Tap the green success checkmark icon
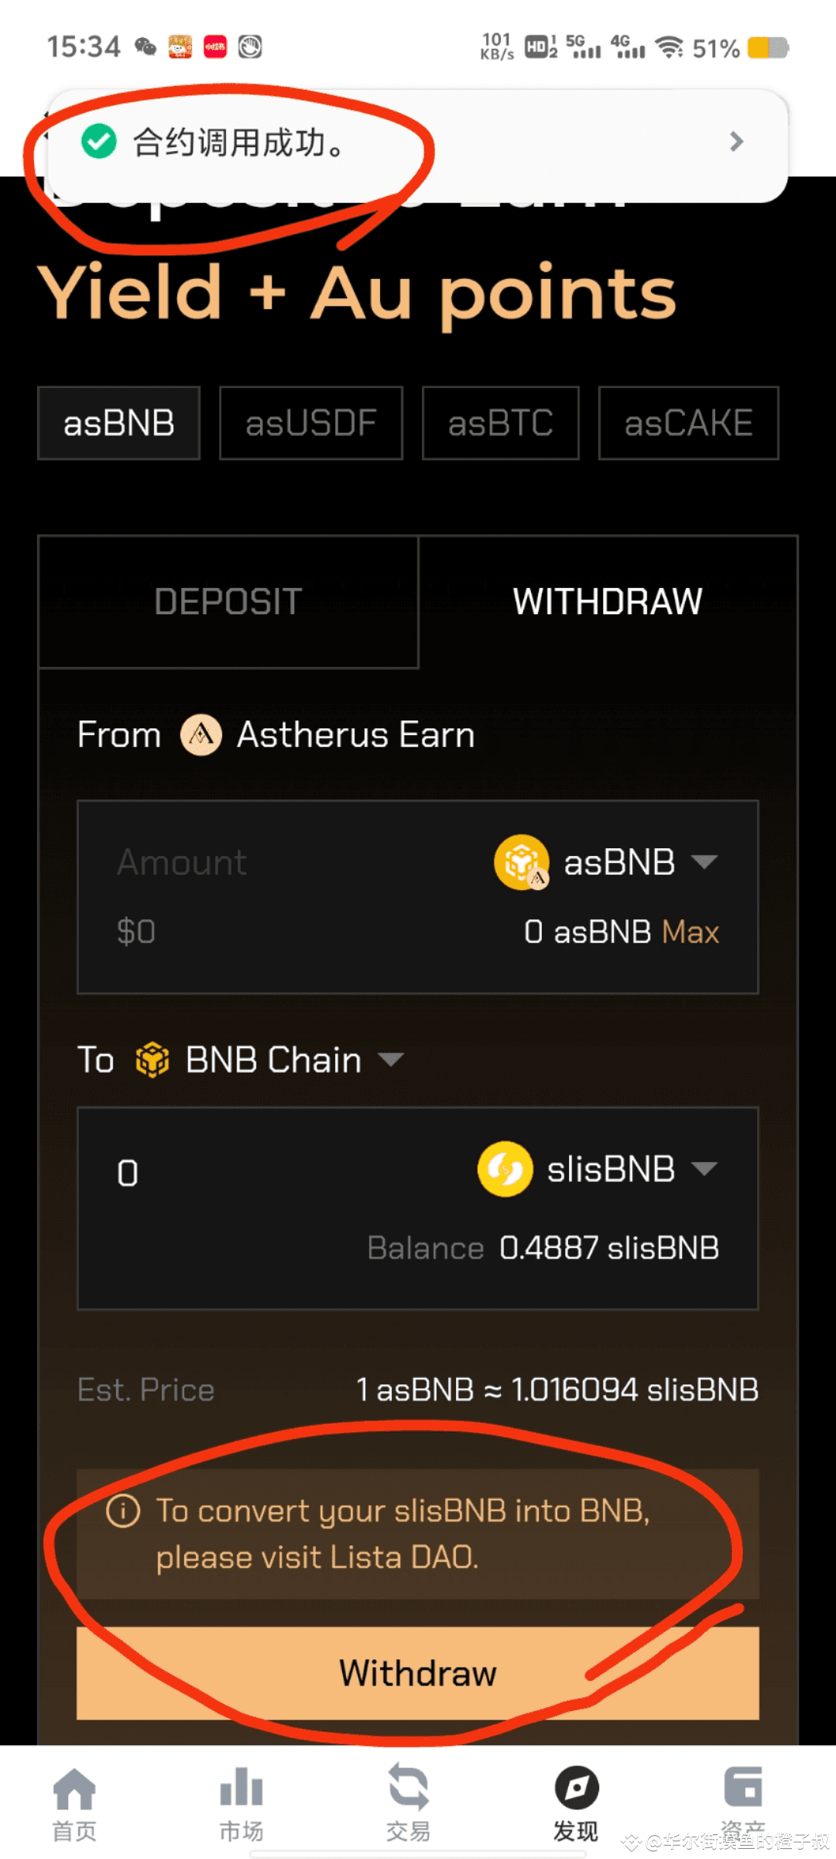The image size is (836, 1859). point(99,142)
